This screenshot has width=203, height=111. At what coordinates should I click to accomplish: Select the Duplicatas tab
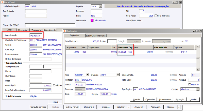(74, 35)
